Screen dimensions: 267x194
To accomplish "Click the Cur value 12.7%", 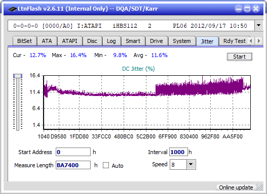I will [x=38, y=55].
